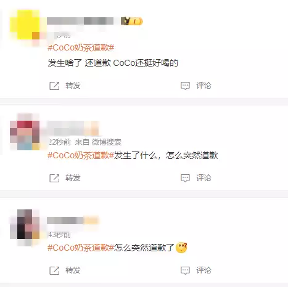Screen dimensions: 288x287
Task: Click 评论 text on second post
Action: tap(204, 178)
